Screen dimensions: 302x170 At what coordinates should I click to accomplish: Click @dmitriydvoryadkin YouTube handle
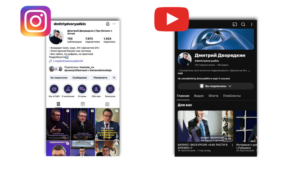tap(207, 61)
